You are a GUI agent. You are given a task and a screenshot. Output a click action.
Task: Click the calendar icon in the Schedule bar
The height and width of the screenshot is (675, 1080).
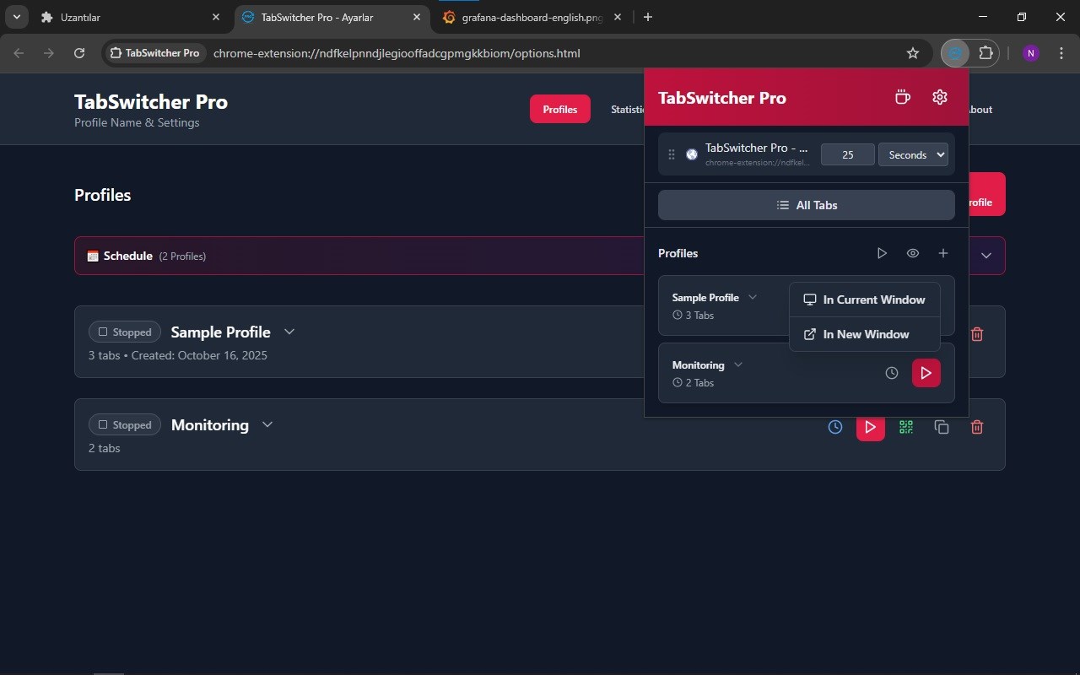tap(93, 256)
